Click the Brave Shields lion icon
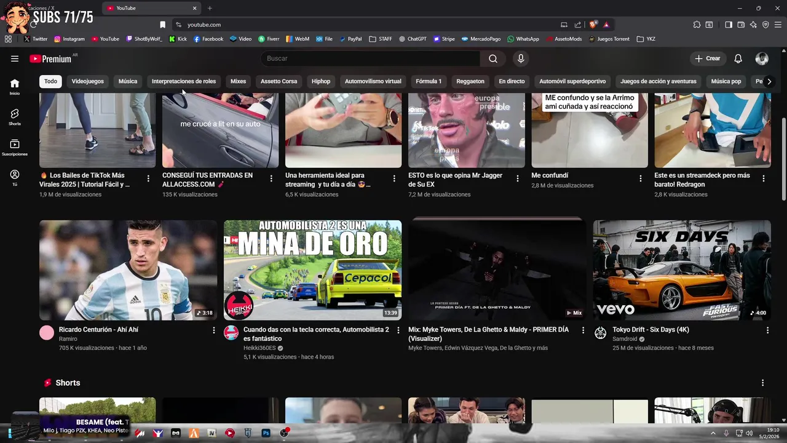Viewport: 787px width, 443px height. coord(593,25)
